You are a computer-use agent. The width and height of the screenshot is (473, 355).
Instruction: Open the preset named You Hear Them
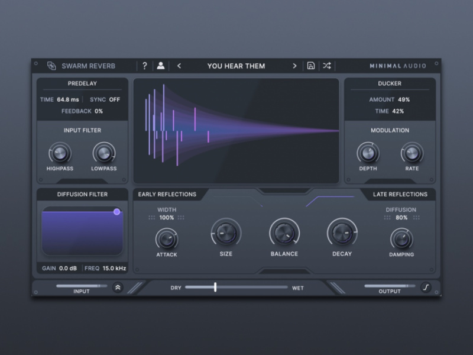click(x=237, y=66)
